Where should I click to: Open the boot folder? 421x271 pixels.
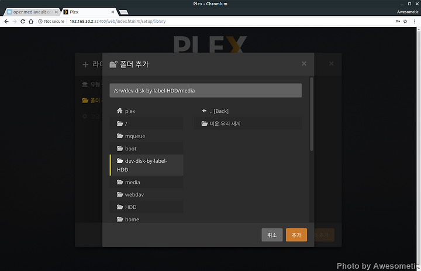[146, 149]
